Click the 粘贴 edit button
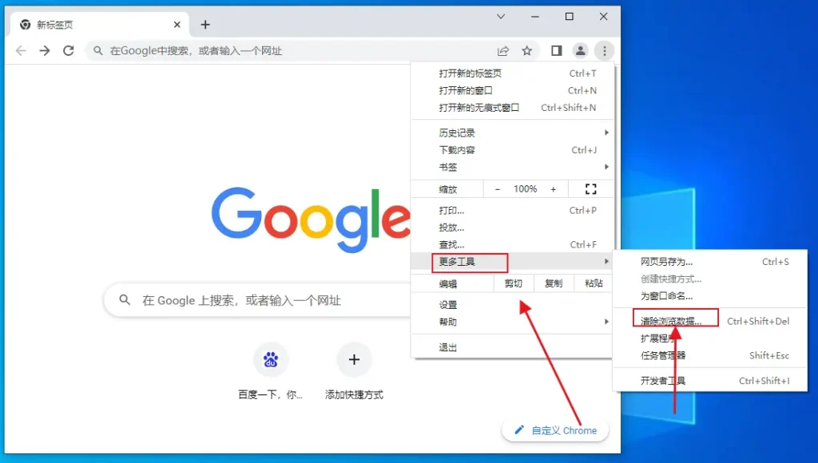 click(x=594, y=283)
